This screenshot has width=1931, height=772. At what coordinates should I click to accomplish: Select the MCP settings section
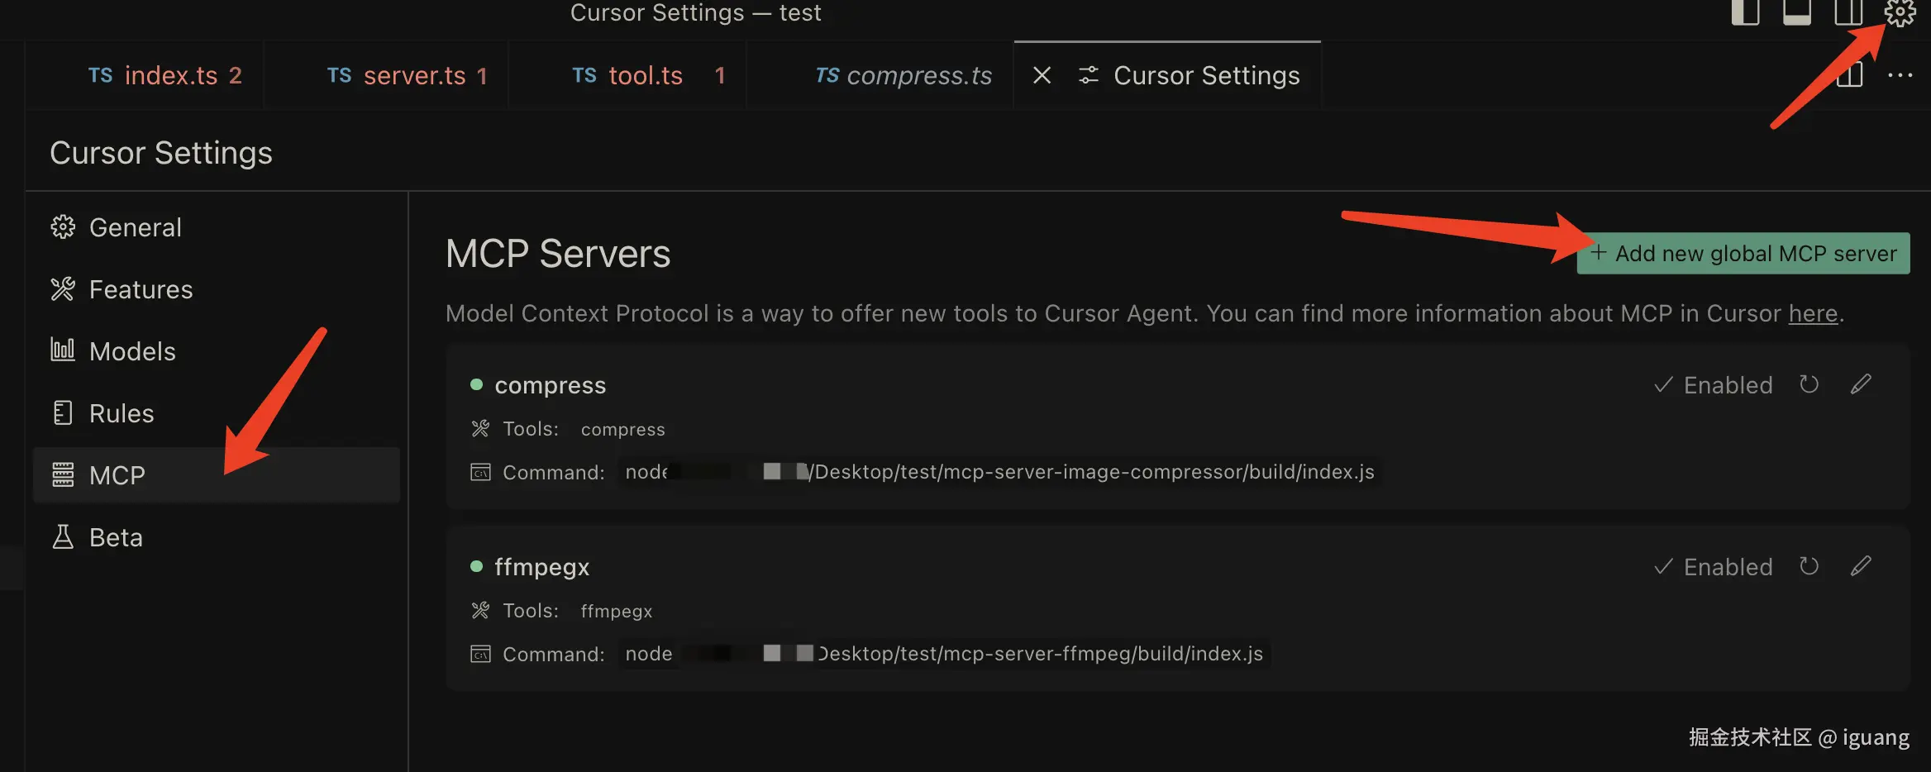coord(217,475)
